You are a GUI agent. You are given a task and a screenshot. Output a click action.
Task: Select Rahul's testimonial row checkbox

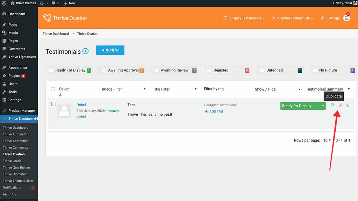pyautogui.click(x=53, y=104)
